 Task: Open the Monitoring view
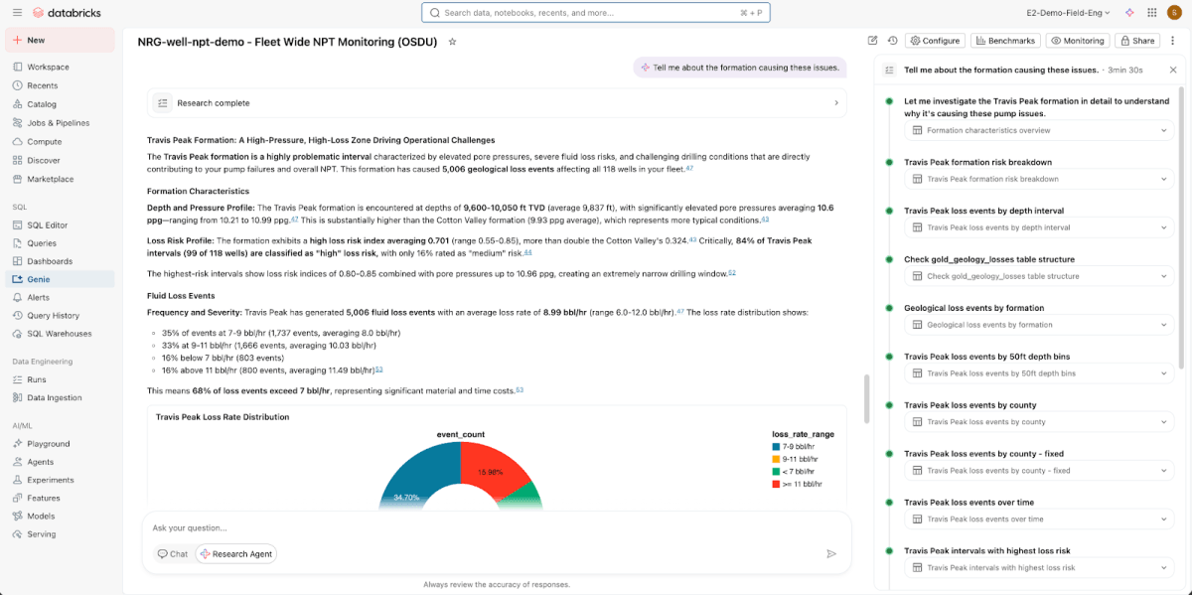[x=1077, y=41]
